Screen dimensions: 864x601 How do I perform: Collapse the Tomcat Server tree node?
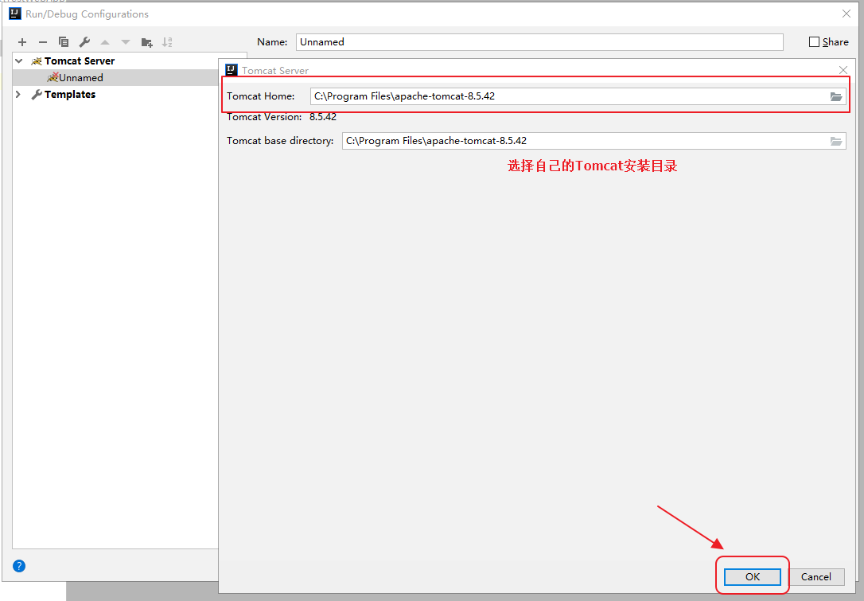[19, 60]
